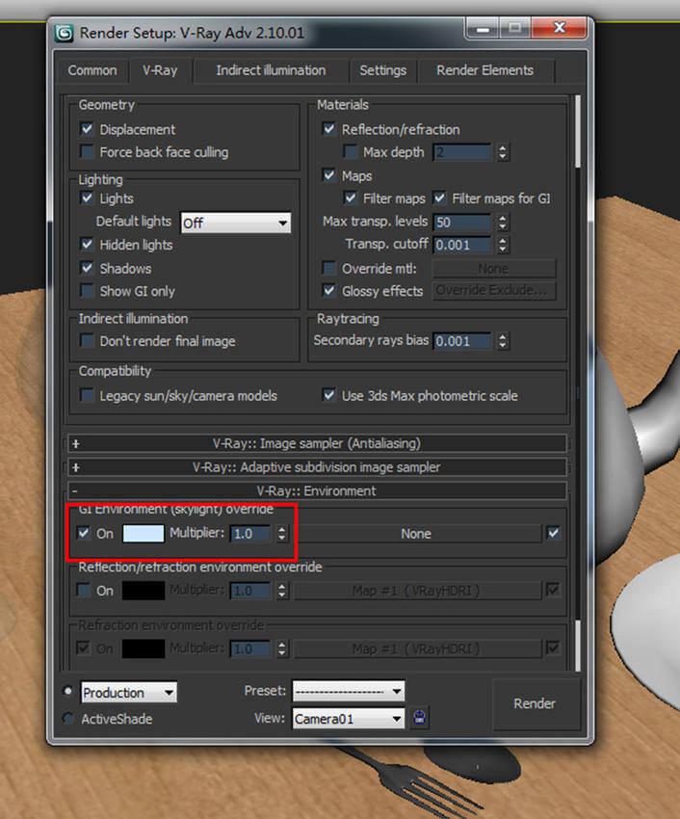This screenshot has height=819, width=680.
Task: Open the Preset dropdown
Action: coord(349,691)
